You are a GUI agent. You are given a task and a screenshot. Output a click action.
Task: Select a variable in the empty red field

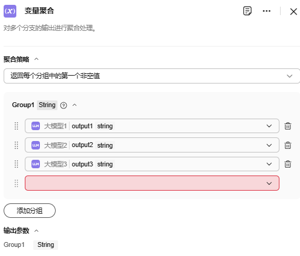tap(152, 183)
